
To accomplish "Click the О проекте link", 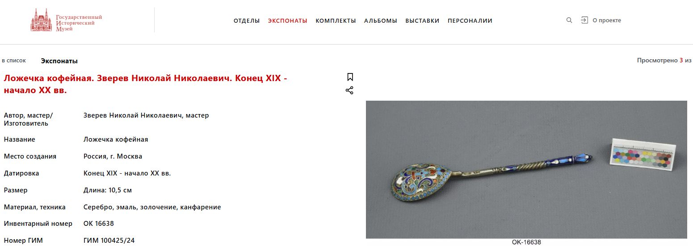I will pyautogui.click(x=607, y=20).
